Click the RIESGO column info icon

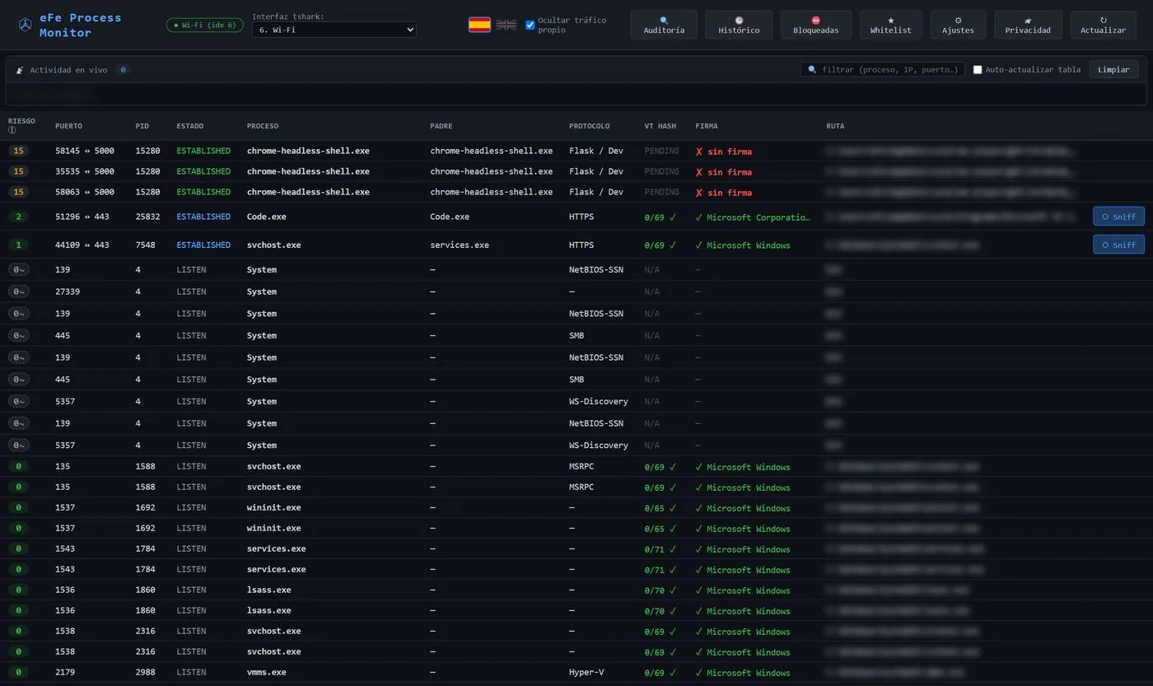tap(12, 130)
